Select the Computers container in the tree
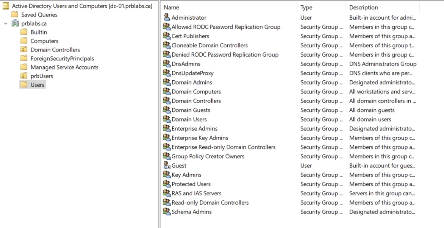 pyautogui.click(x=44, y=41)
